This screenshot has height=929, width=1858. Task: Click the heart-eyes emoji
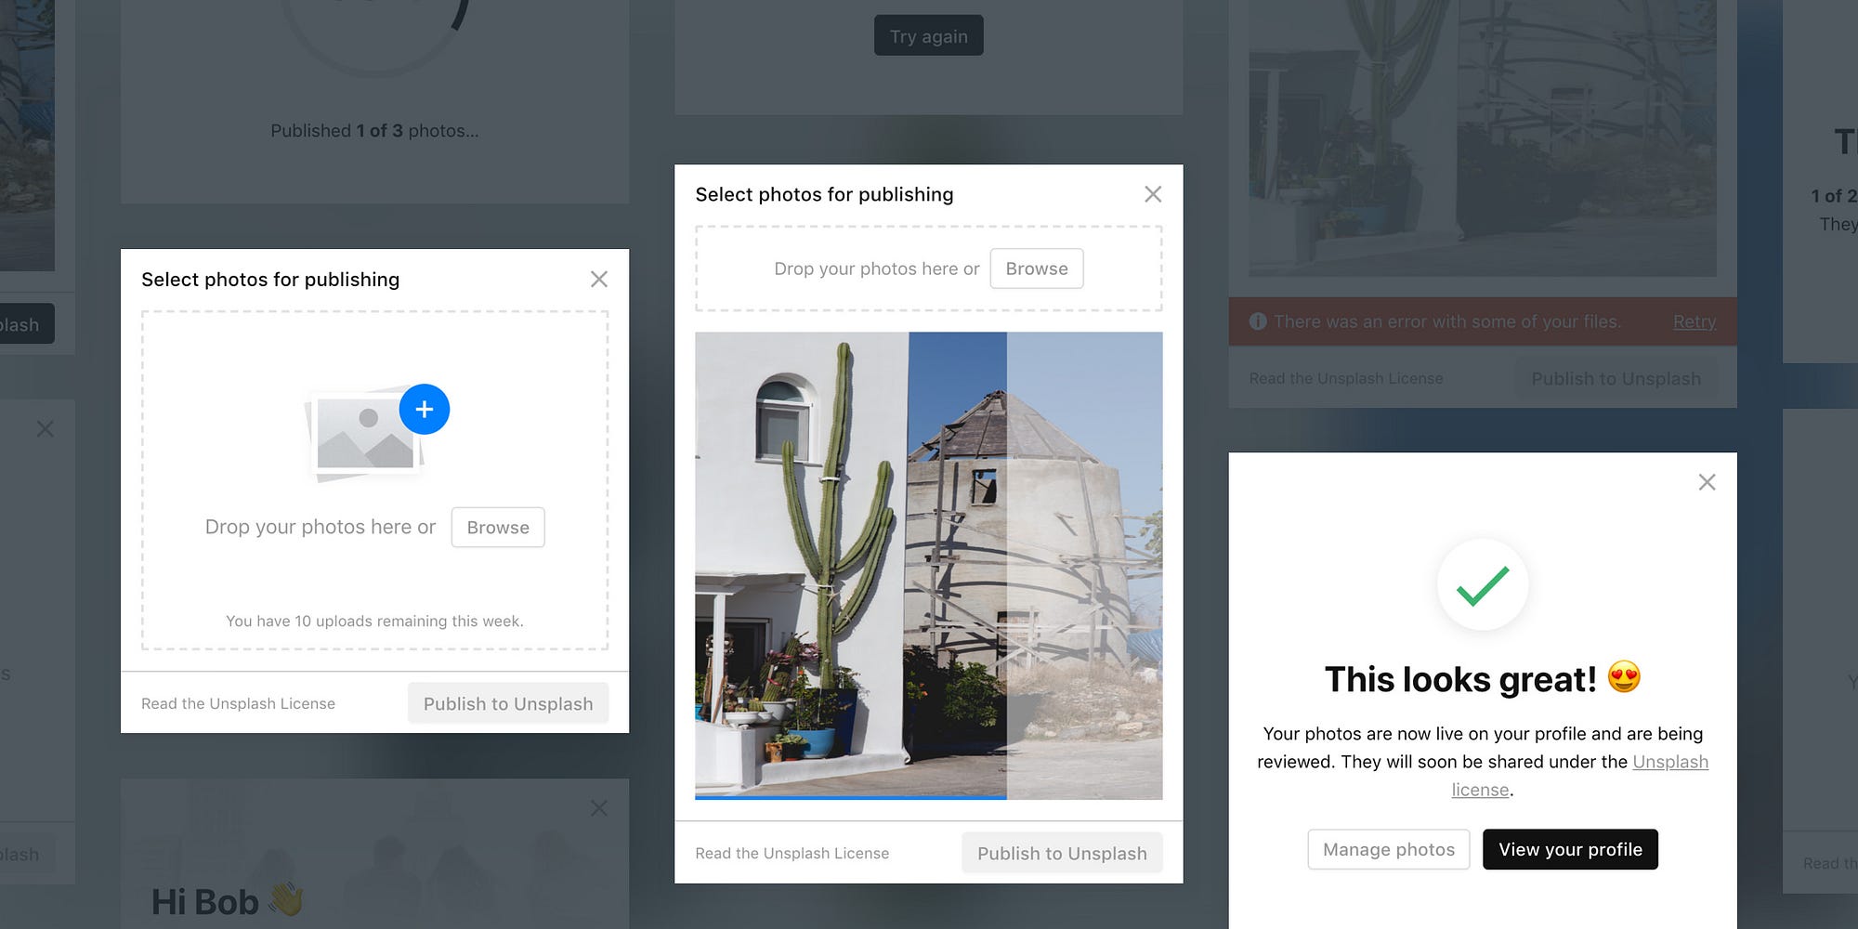click(x=1624, y=677)
